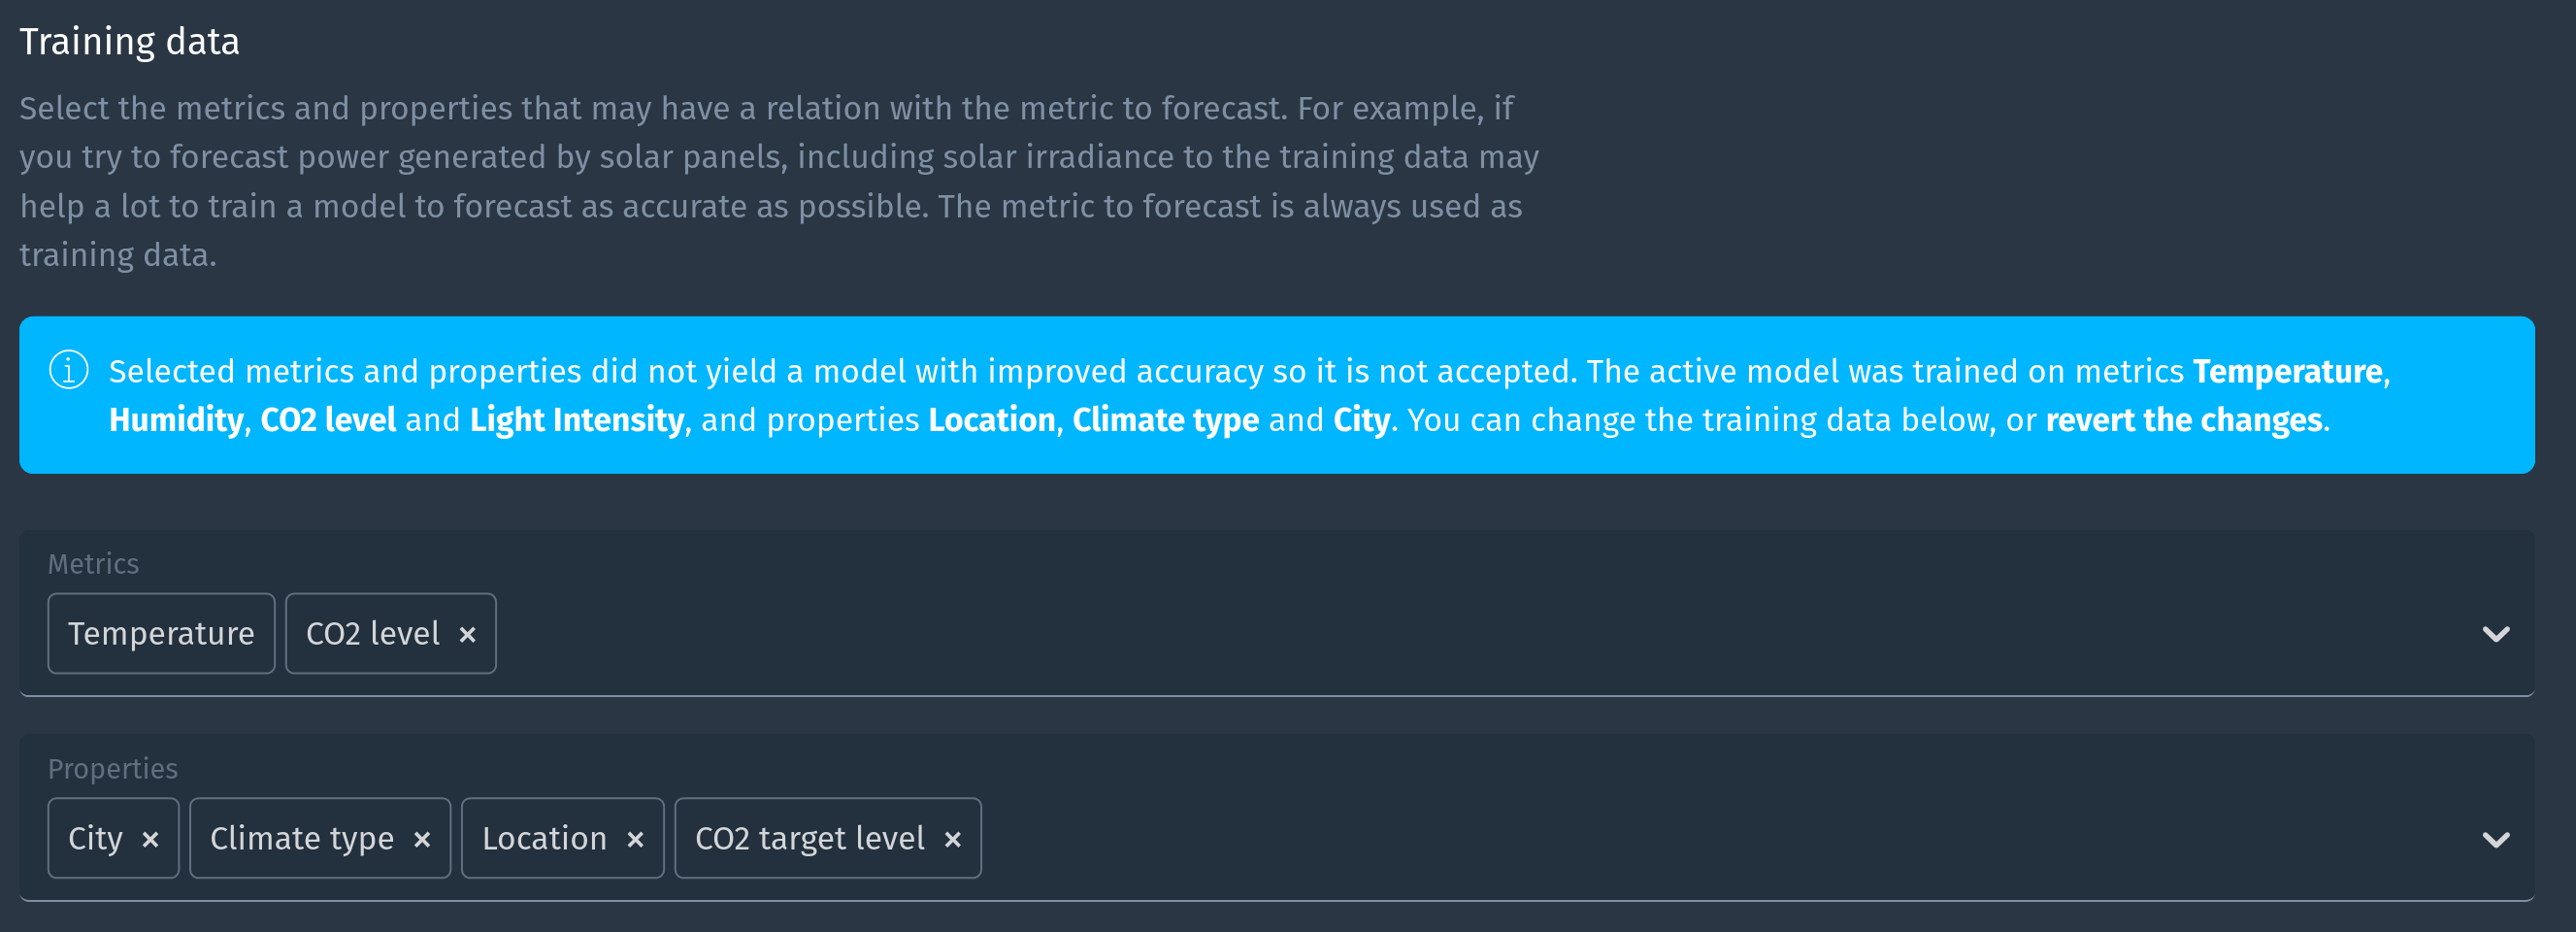
Task: Click the info icon in the blue banner
Action: [x=67, y=371]
